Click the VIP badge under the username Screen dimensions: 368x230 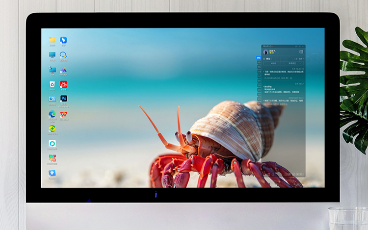pos(272,53)
